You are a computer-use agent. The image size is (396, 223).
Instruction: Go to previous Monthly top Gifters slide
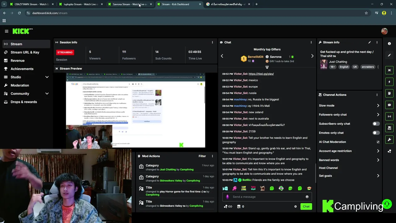click(x=222, y=56)
